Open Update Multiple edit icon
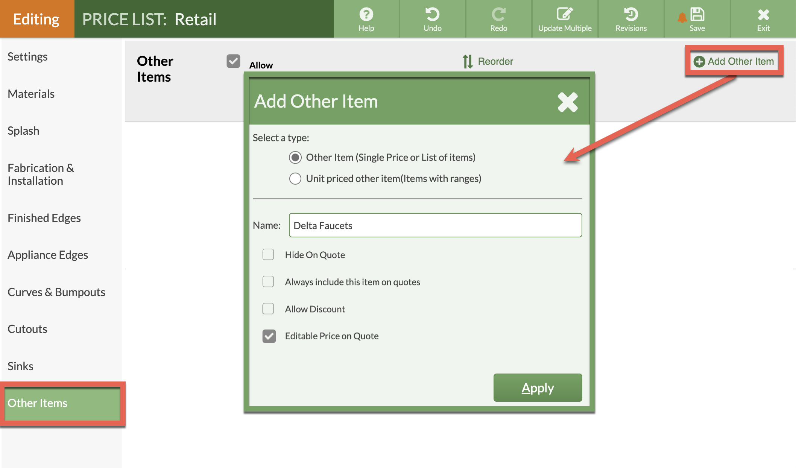This screenshot has width=796, height=468. (x=564, y=15)
